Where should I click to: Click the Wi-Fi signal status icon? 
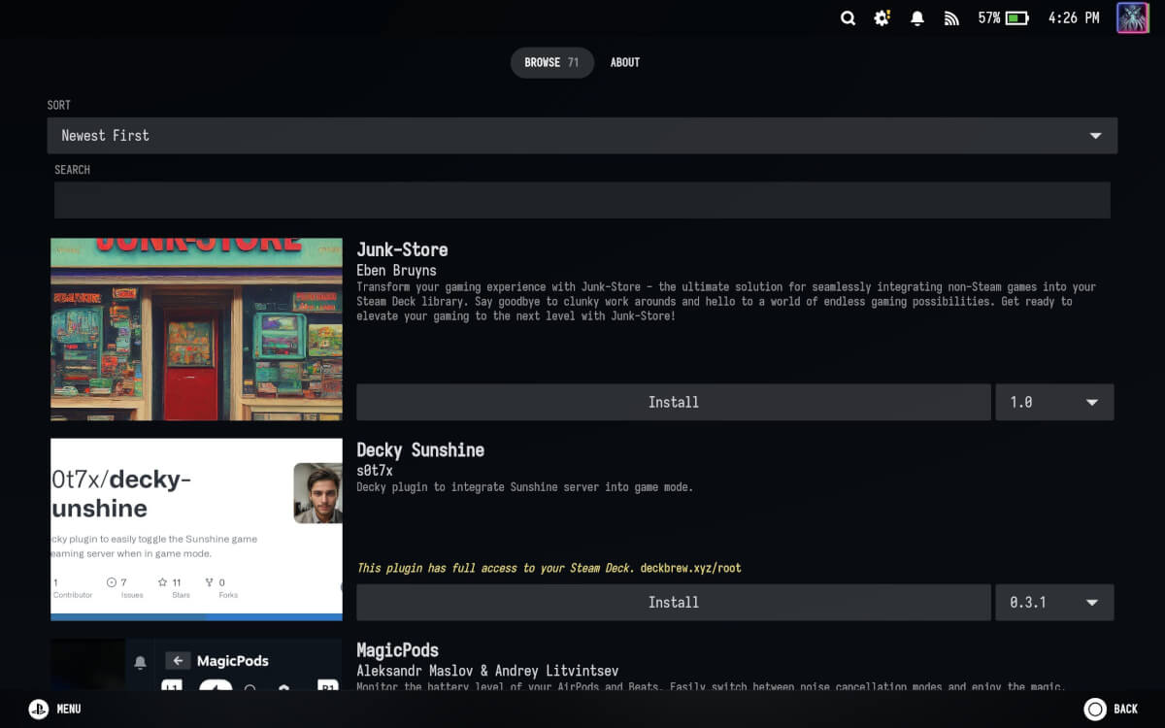pyautogui.click(x=951, y=17)
